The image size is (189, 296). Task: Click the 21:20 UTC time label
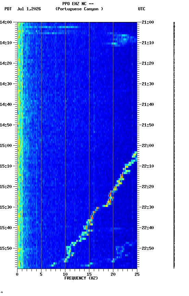pyautogui.click(x=148, y=63)
